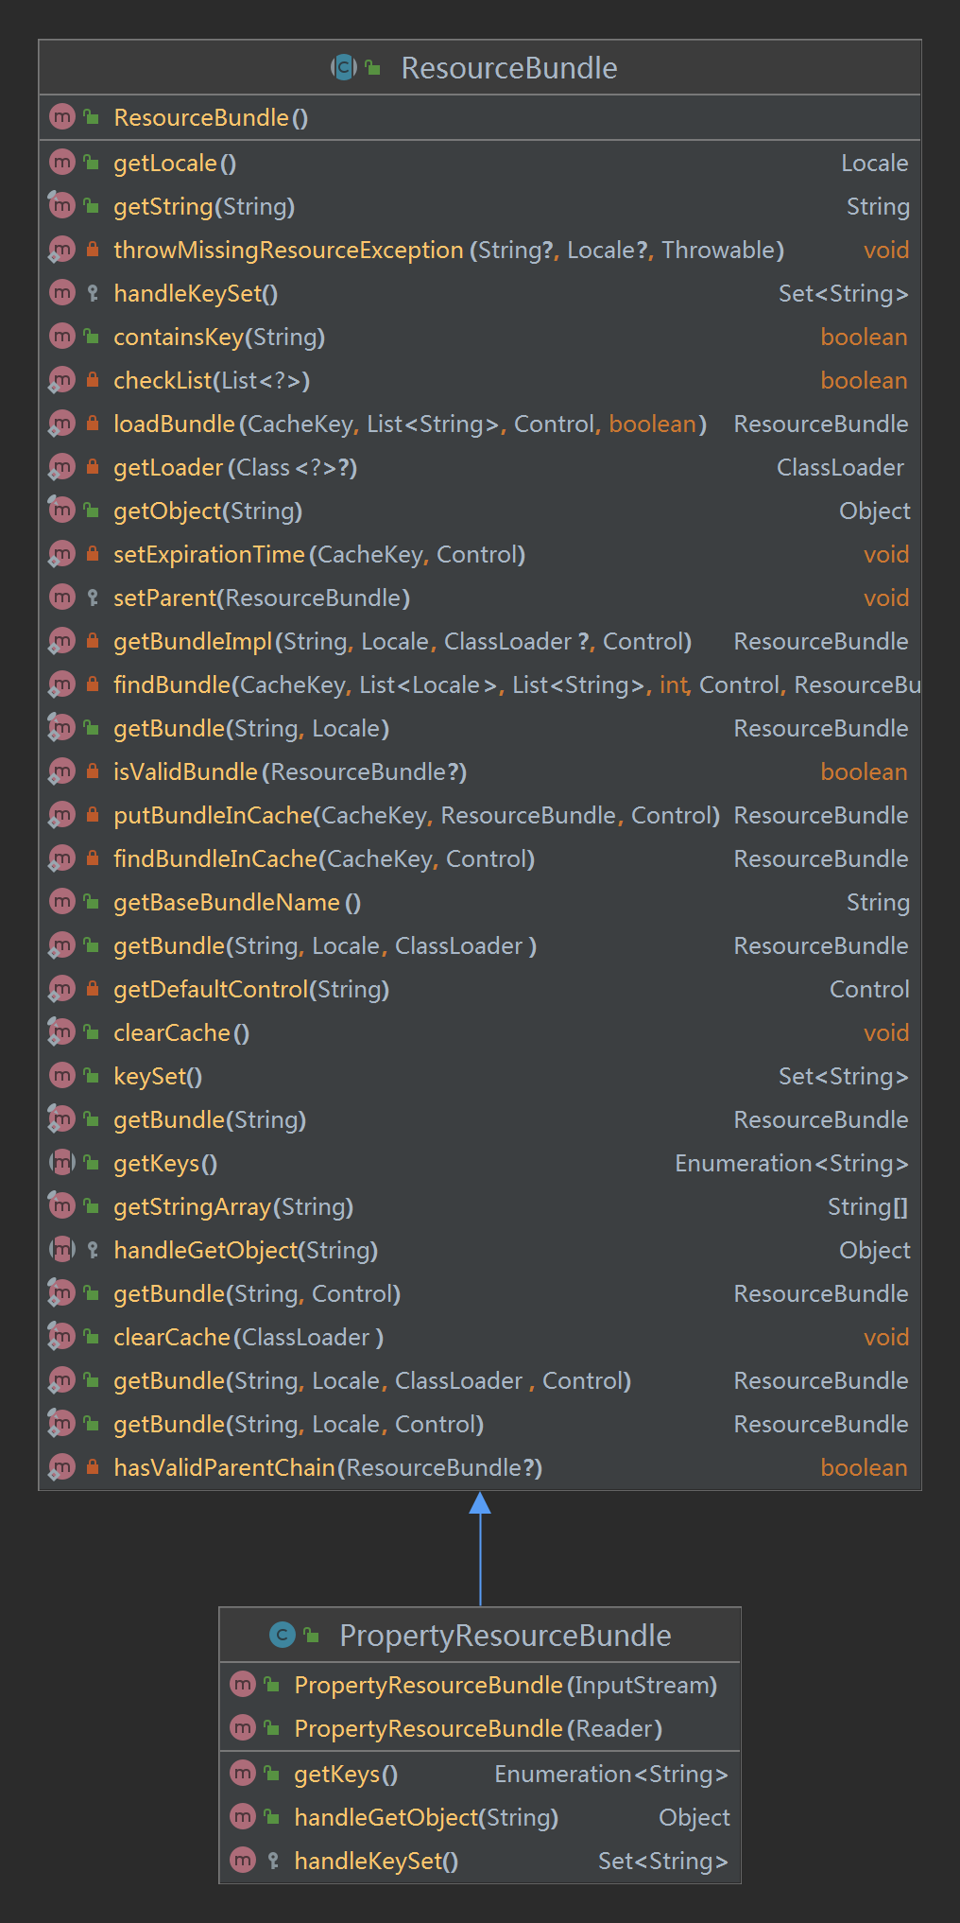Click the method icon of clearCache()
This screenshot has width=960, height=1923.
click(62, 1032)
